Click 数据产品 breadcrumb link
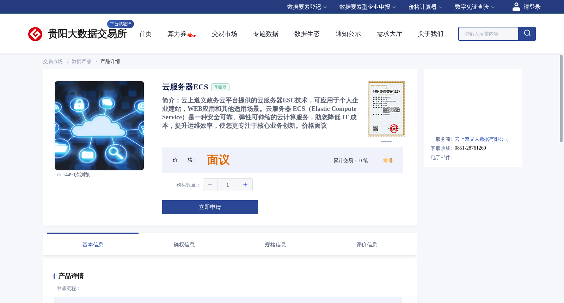The height and width of the screenshot is (303, 564). 82,62
